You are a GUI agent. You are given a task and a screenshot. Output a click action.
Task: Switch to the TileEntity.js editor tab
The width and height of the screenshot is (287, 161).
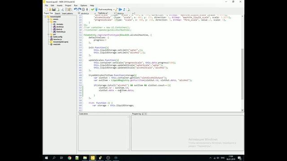pyautogui.click(x=103, y=13)
